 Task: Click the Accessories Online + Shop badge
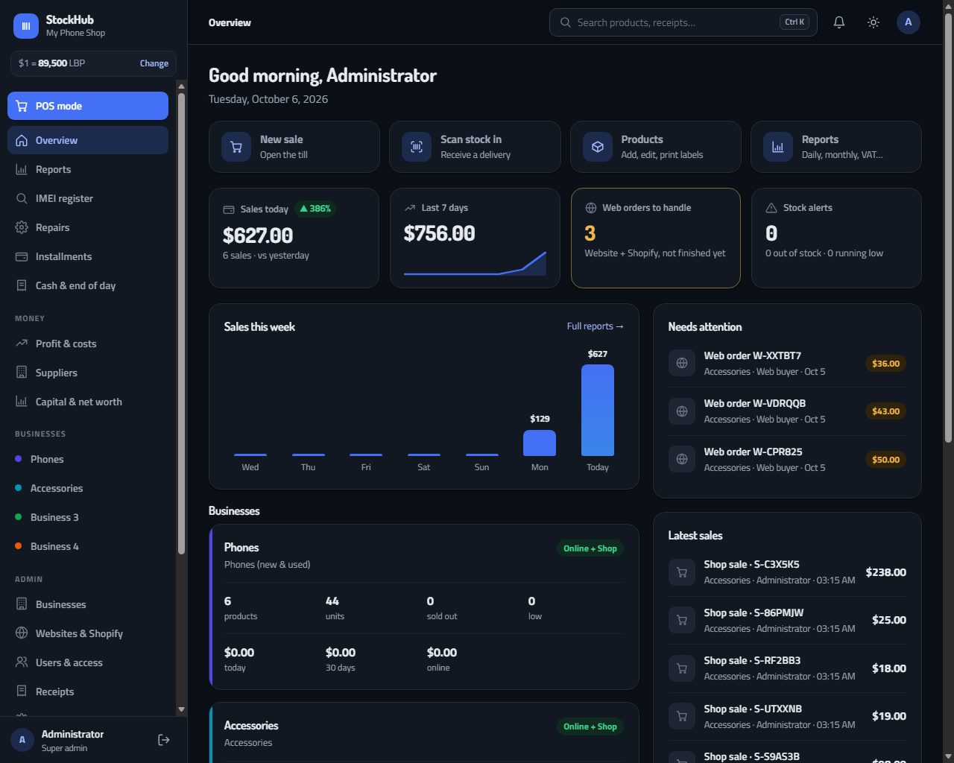click(590, 726)
